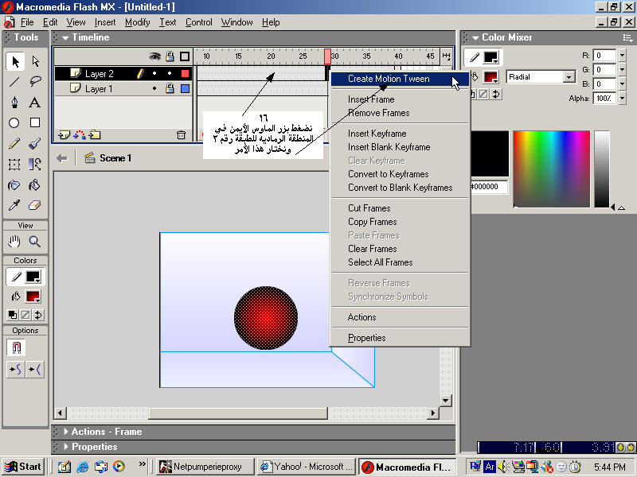Image resolution: width=637 pixels, height=477 pixels.
Task: Click fill color swatch in Color Mixer
Action: tap(490, 77)
